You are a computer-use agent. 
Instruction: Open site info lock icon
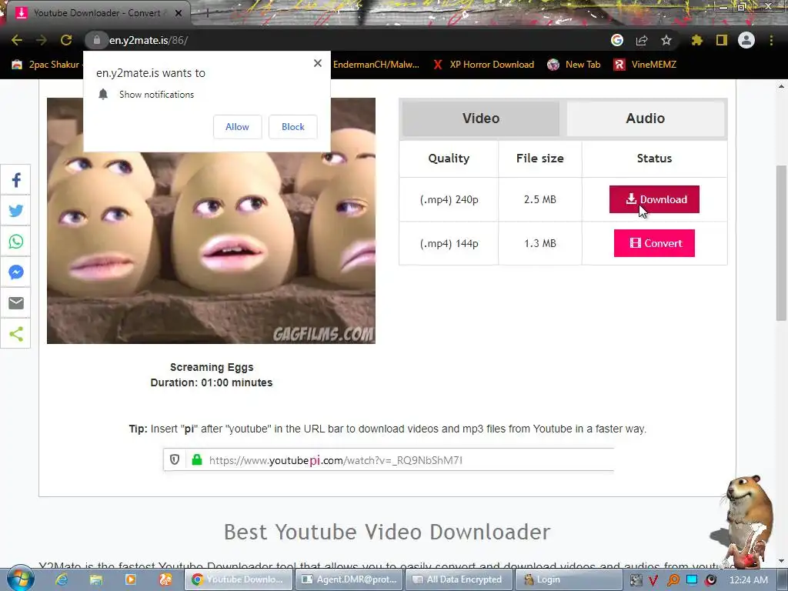click(96, 40)
